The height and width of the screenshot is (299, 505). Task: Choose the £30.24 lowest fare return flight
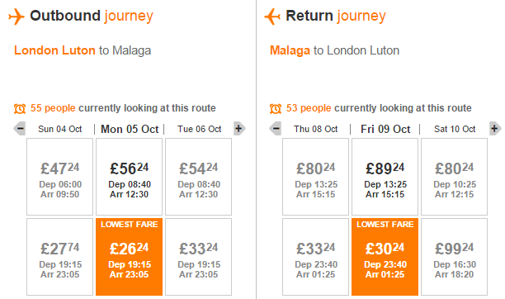pyautogui.click(x=385, y=257)
